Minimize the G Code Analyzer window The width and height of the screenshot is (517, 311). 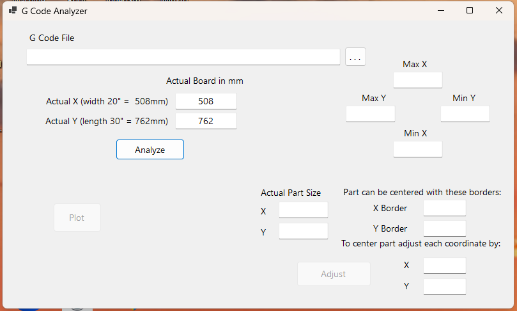[440, 11]
